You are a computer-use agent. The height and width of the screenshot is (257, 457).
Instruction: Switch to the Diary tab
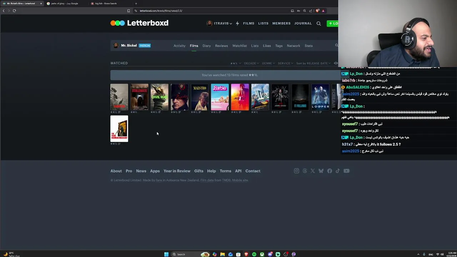click(207, 46)
